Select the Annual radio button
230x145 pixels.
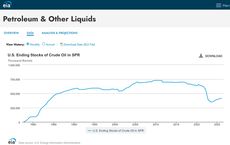pyautogui.click(x=44, y=44)
